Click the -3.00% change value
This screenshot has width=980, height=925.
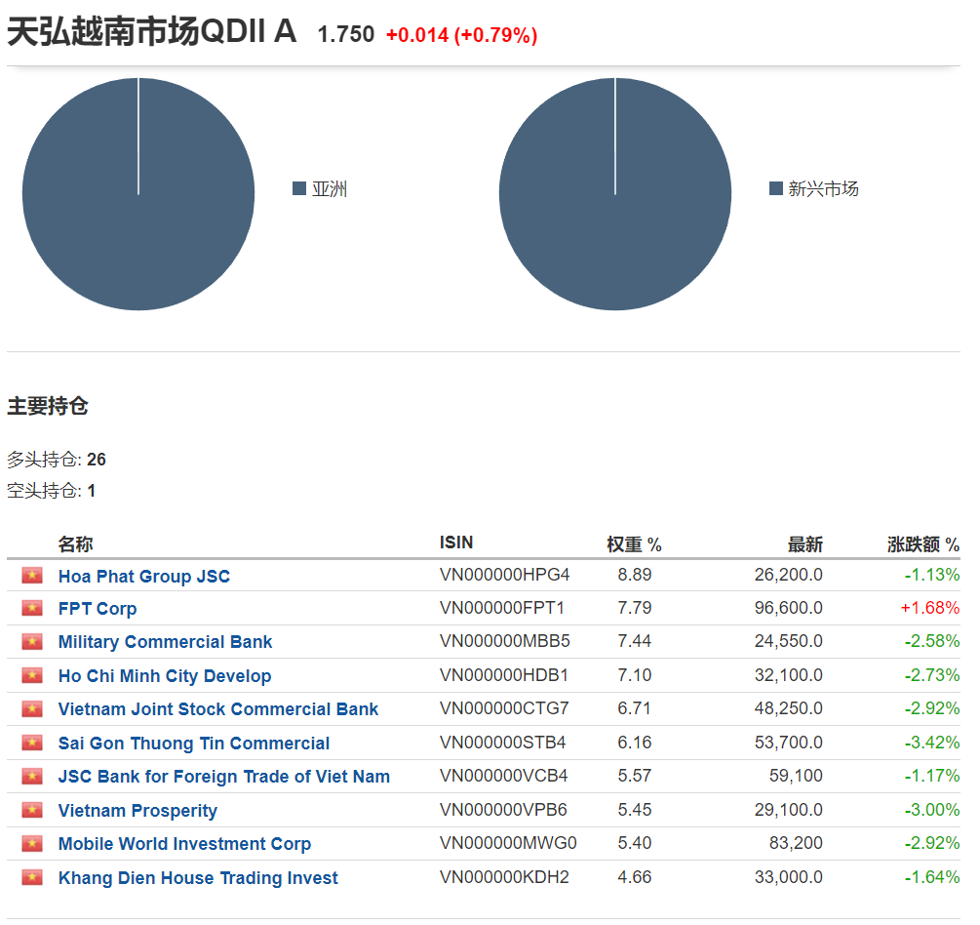click(932, 810)
